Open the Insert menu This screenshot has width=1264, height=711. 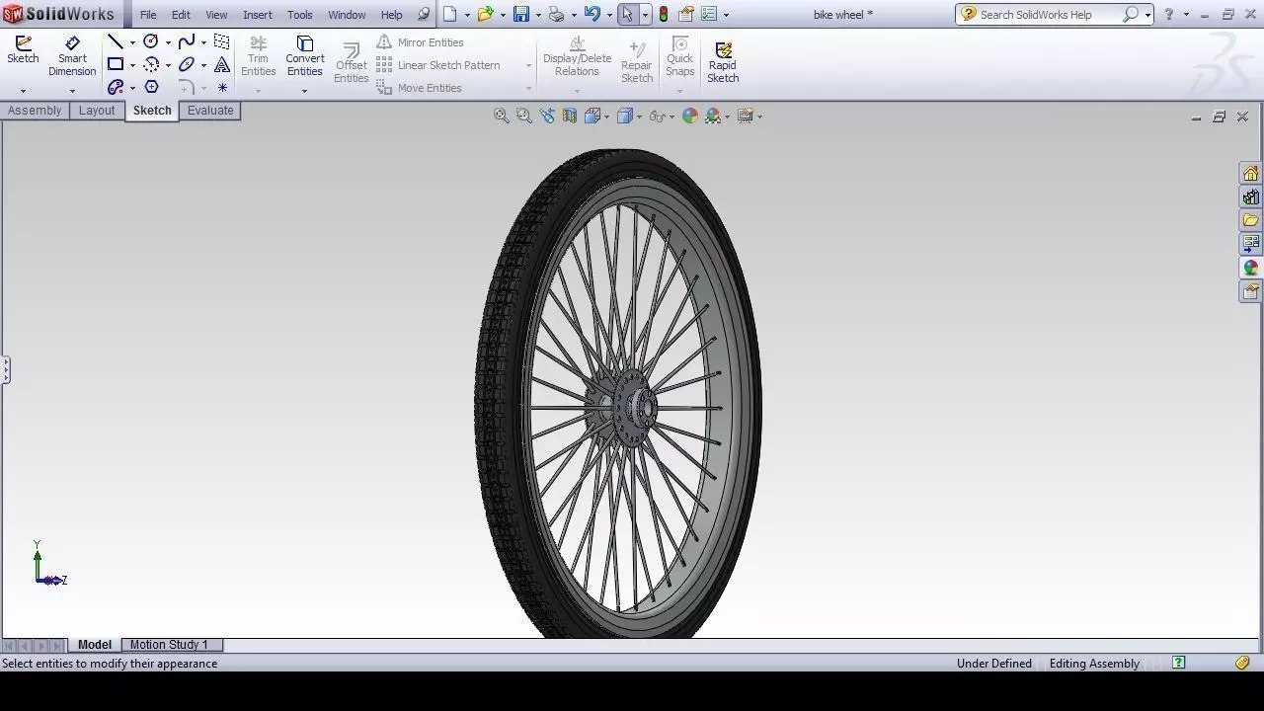tap(258, 15)
